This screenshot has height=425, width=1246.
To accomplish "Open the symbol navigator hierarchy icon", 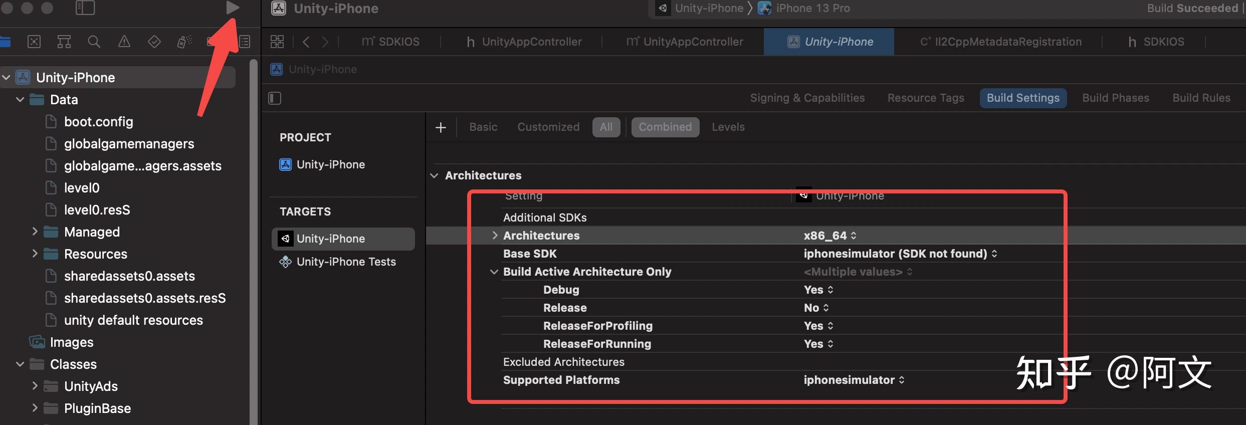I will [64, 42].
